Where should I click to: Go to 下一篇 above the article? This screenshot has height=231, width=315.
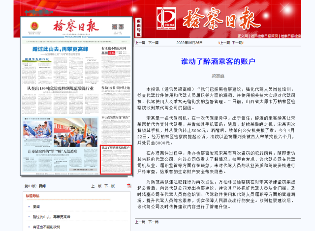tap(154, 43)
